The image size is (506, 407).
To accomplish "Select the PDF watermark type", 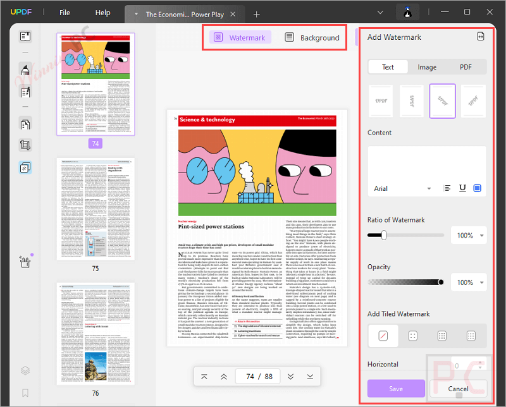I will coord(466,67).
